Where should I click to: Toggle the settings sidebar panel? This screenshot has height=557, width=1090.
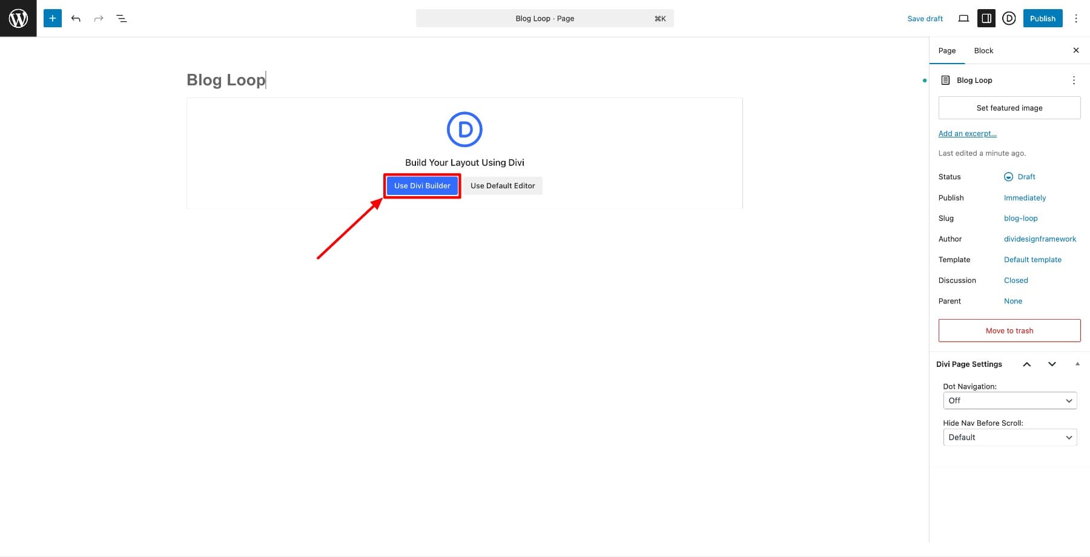[x=986, y=18]
